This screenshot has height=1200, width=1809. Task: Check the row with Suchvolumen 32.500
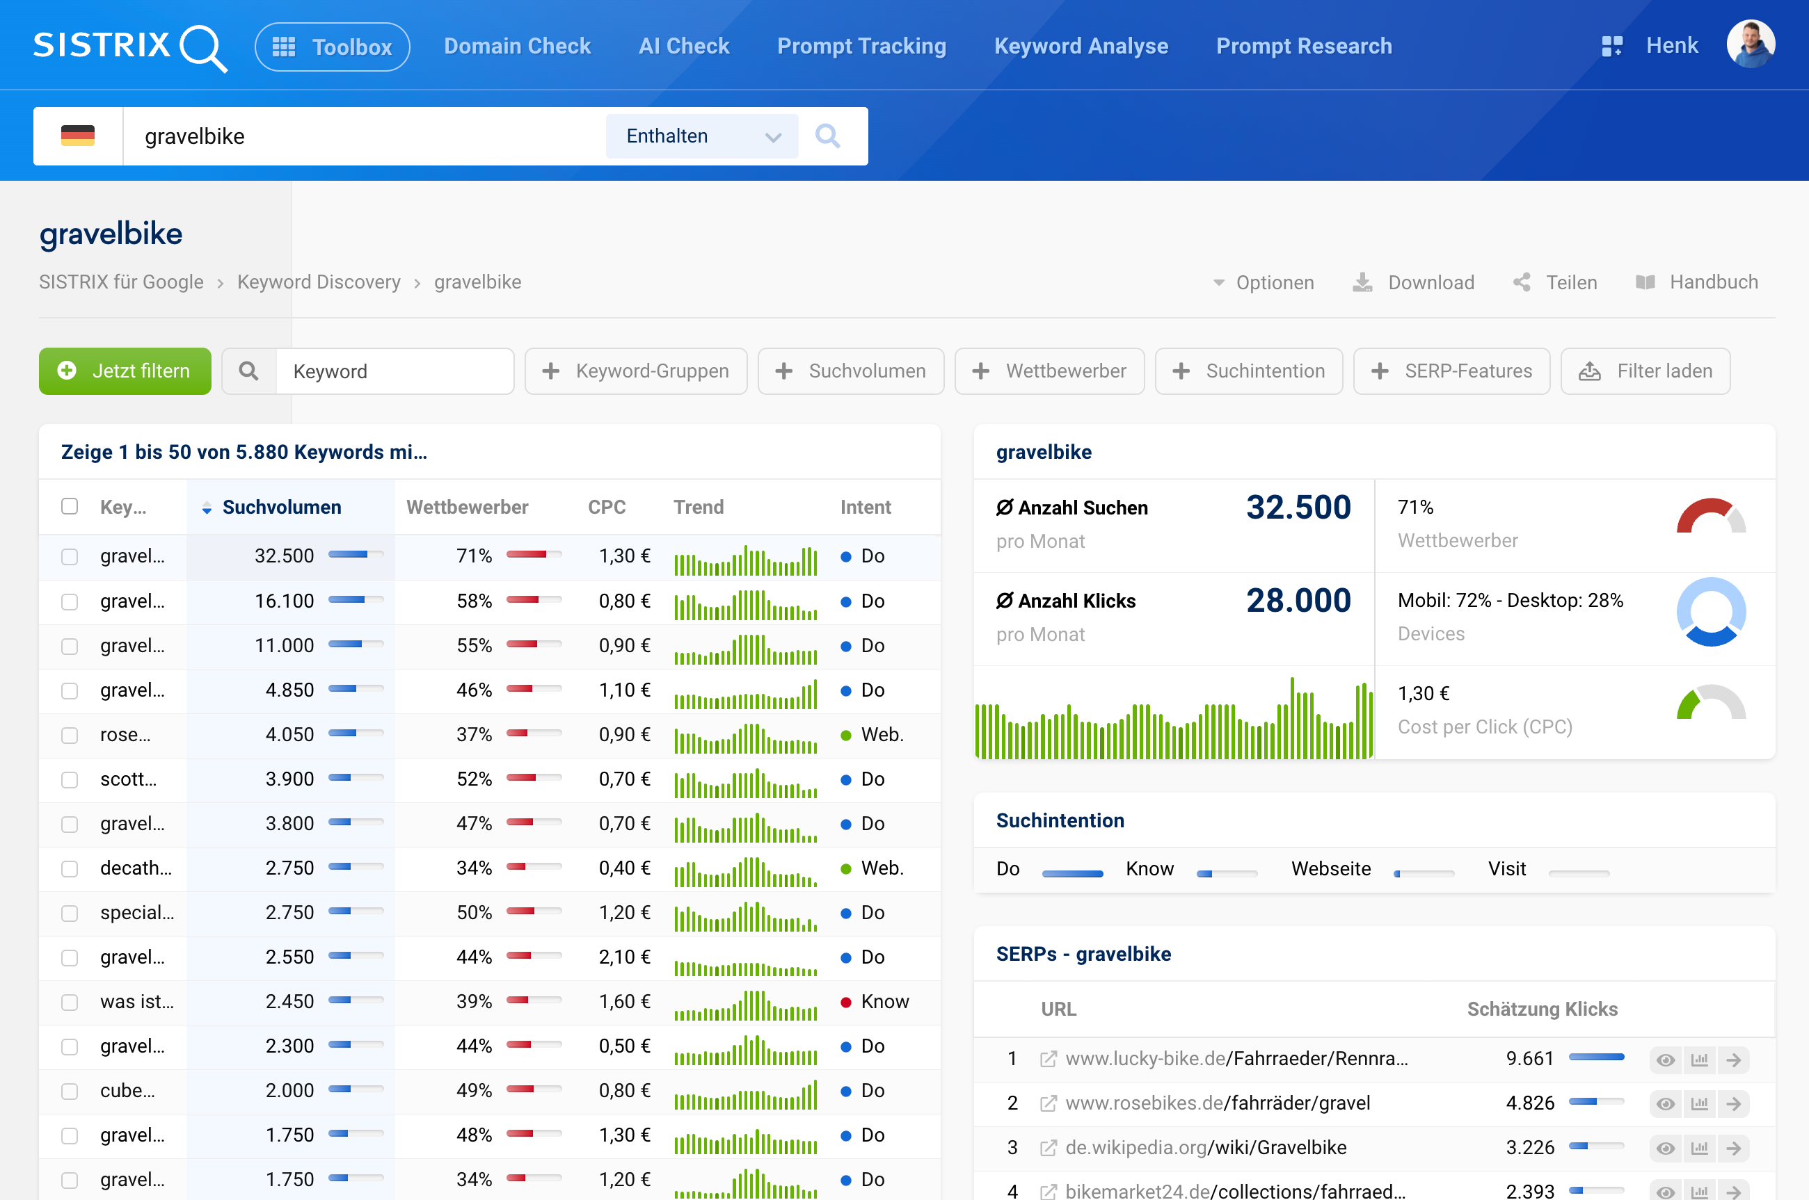click(70, 556)
